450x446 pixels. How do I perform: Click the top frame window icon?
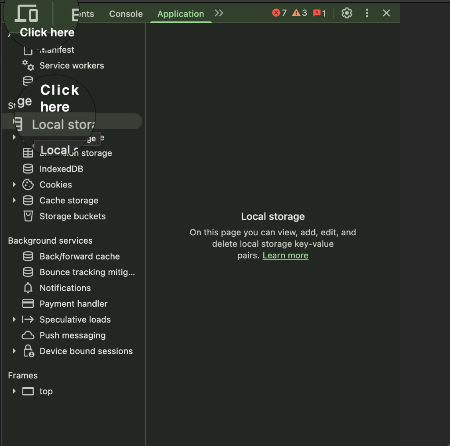[28, 391]
